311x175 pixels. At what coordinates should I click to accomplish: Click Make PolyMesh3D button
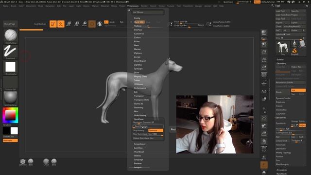[x=294, y=27]
